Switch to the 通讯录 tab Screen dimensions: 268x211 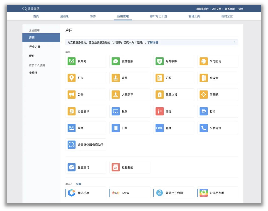coord(65,16)
